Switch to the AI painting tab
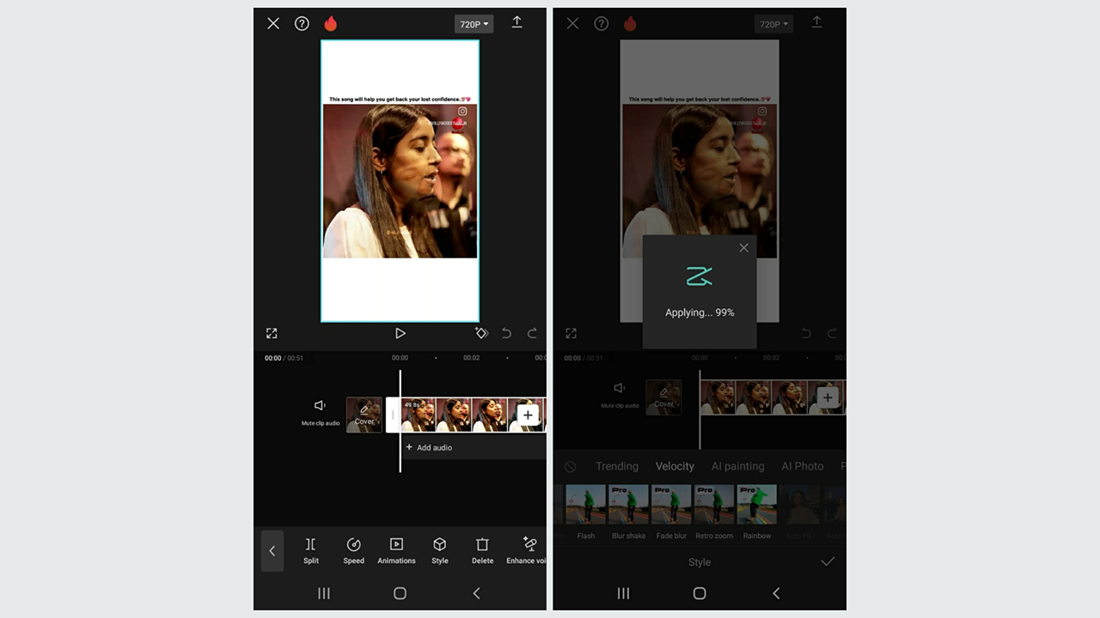 click(x=737, y=466)
